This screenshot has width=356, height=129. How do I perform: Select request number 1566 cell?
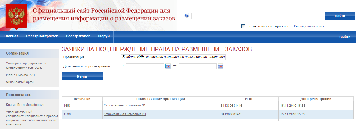[x=82, y=114]
